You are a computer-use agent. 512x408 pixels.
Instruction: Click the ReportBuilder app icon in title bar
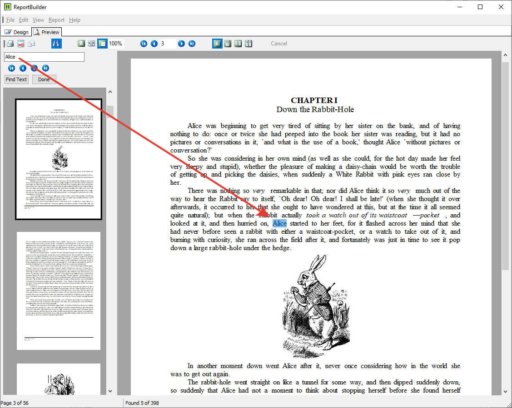[7, 7]
